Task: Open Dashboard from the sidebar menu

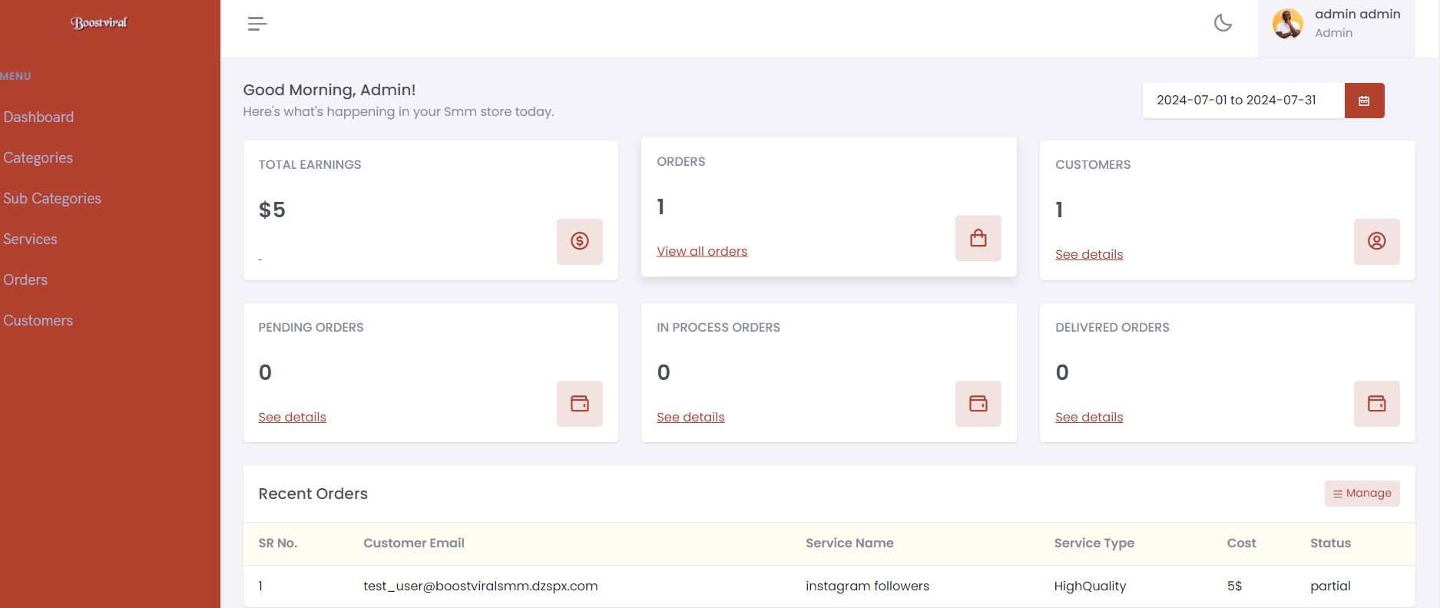Action: pyautogui.click(x=39, y=117)
